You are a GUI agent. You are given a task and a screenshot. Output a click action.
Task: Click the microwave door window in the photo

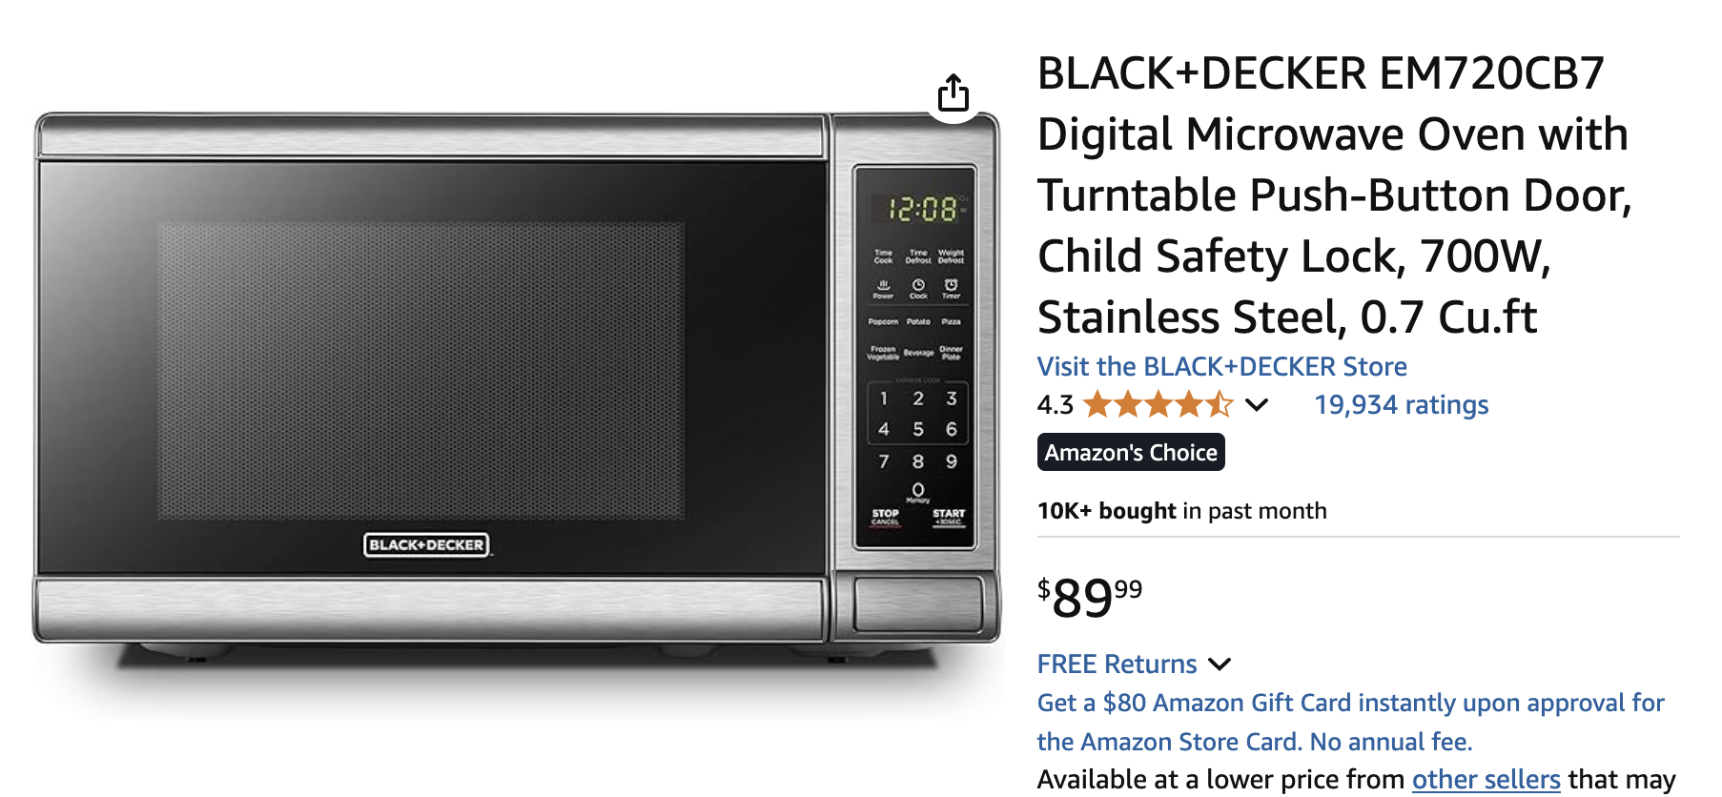point(420,371)
